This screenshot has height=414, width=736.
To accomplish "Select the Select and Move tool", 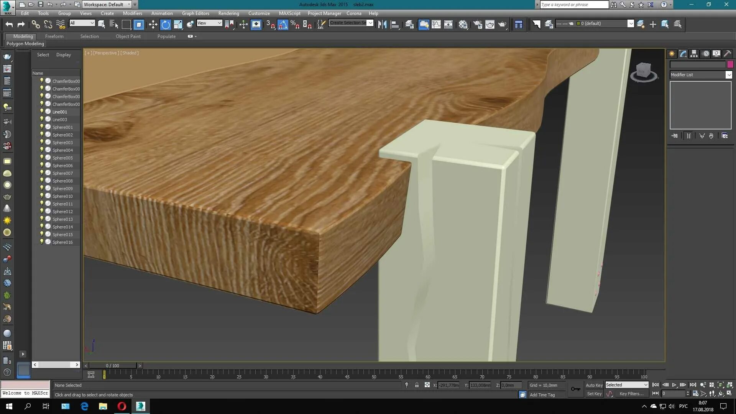I will [153, 25].
